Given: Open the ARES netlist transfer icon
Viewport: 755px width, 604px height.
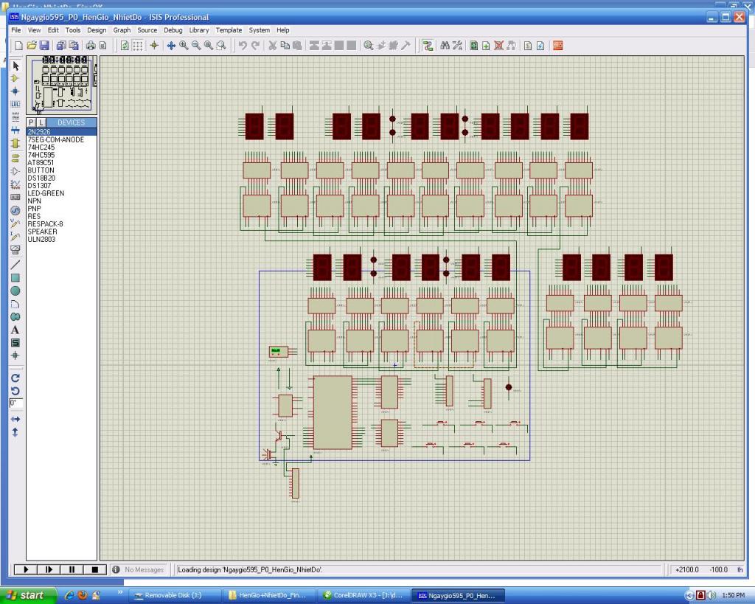Looking at the screenshot, I should tap(557, 46).
